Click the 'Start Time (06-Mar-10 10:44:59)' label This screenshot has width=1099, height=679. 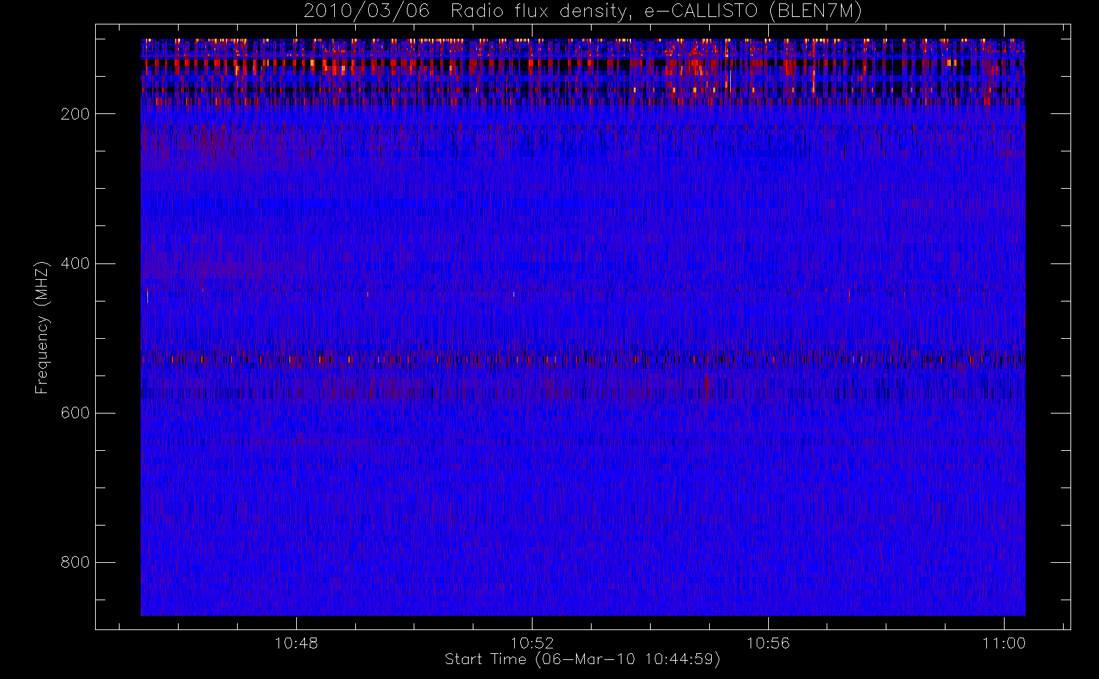582,659
